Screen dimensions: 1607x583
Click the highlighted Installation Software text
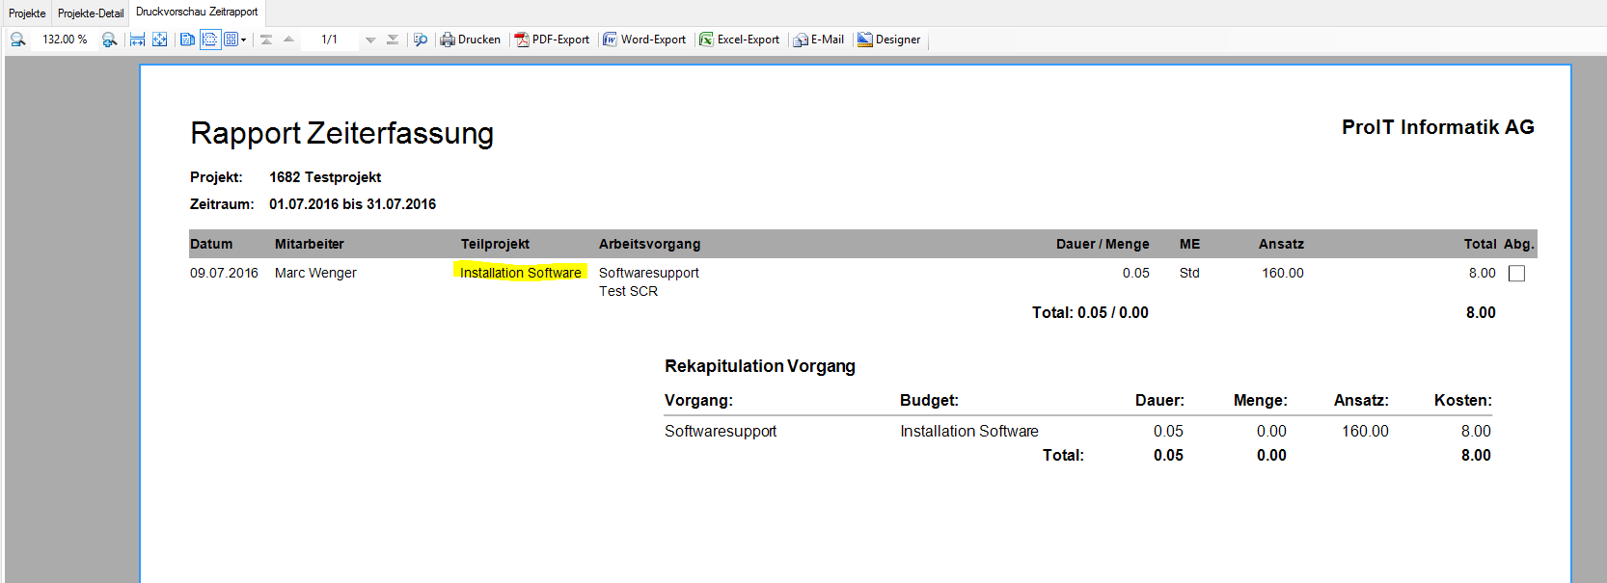click(x=521, y=273)
